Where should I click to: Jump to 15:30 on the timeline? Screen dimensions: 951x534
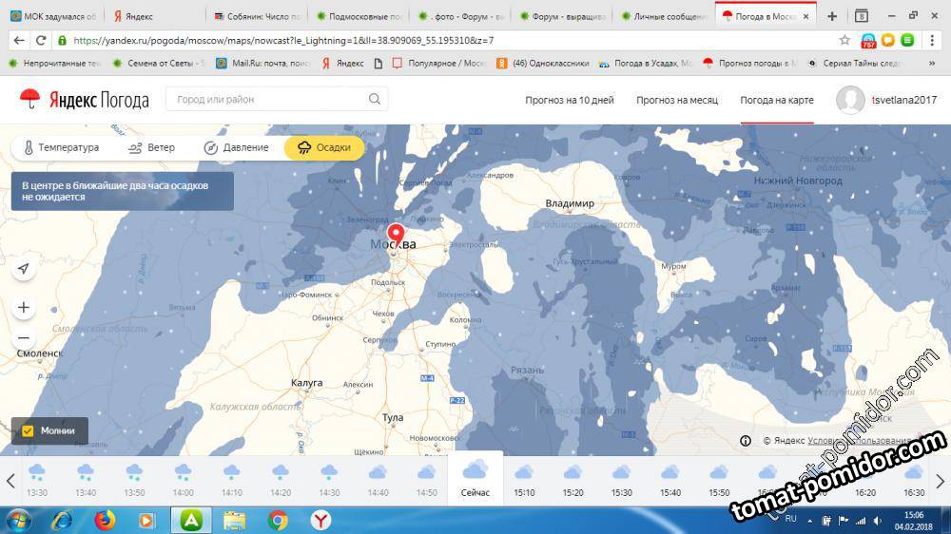(621, 480)
